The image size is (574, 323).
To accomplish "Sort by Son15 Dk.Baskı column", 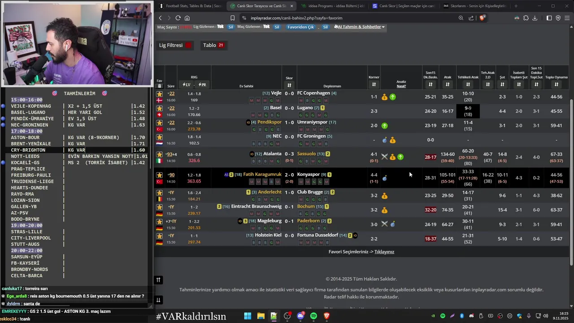I will click(430, 84).
